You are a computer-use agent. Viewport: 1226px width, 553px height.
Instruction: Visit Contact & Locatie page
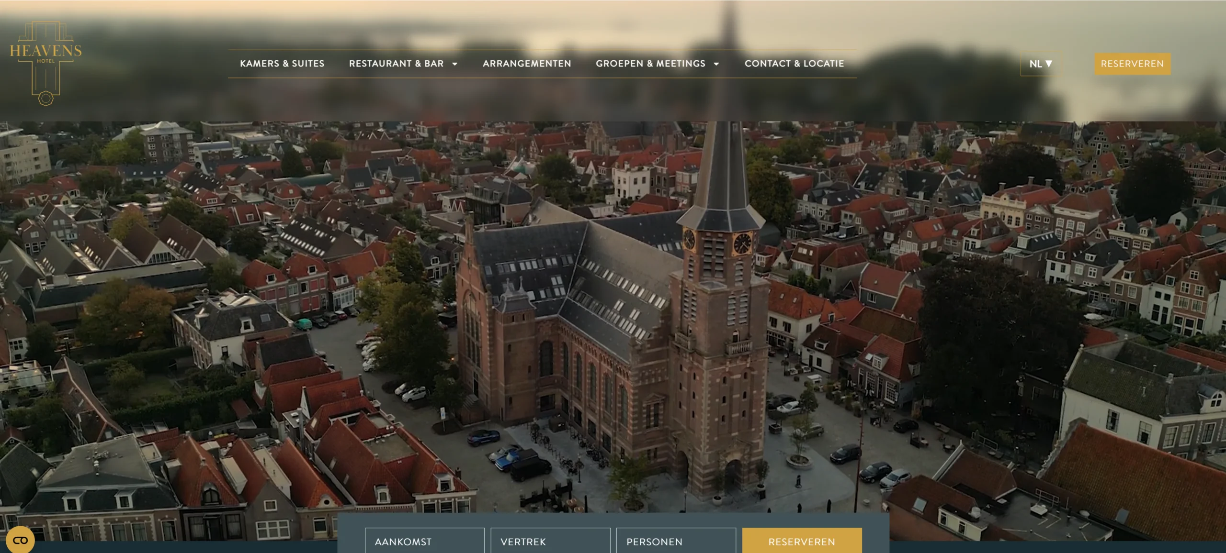click(x=794, y=64)
